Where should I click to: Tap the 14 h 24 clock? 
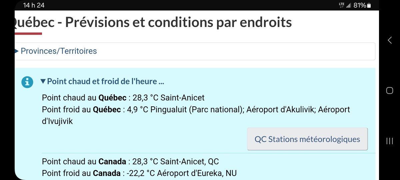(34, 5)
